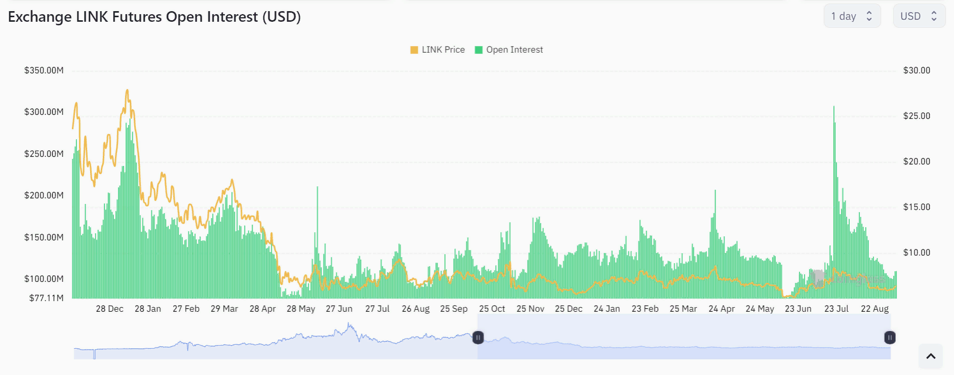Viewport: 954px width, 375px height.
Task: Click the 25 Oct x-axis date label
Action: coord(492,309)
